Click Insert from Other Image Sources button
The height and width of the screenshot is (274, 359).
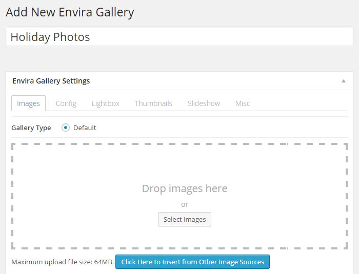(x=192, y=262)
